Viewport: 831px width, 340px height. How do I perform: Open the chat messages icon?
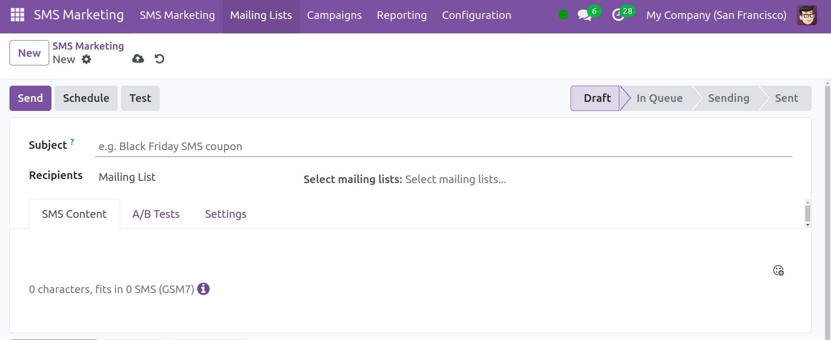[x=585, y=15]
